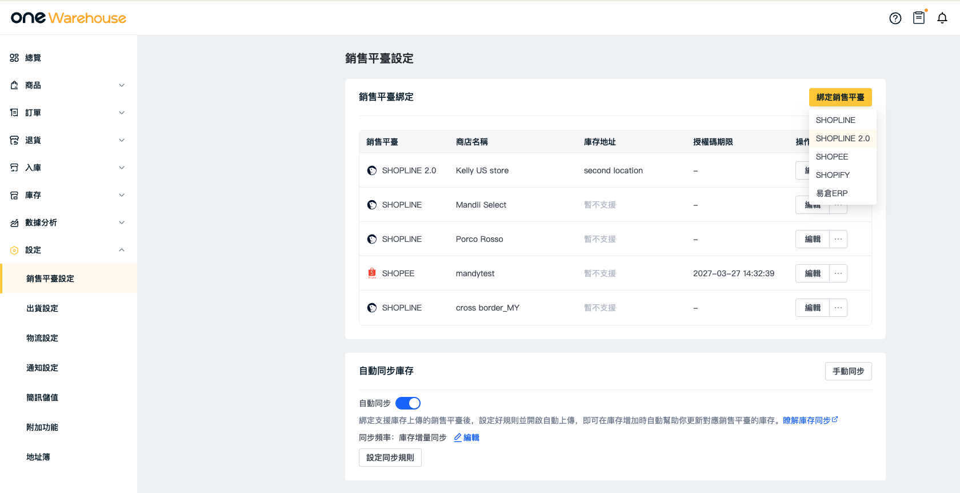
Task: Click the Shopee logo in mandytest row
Action: 372,273
